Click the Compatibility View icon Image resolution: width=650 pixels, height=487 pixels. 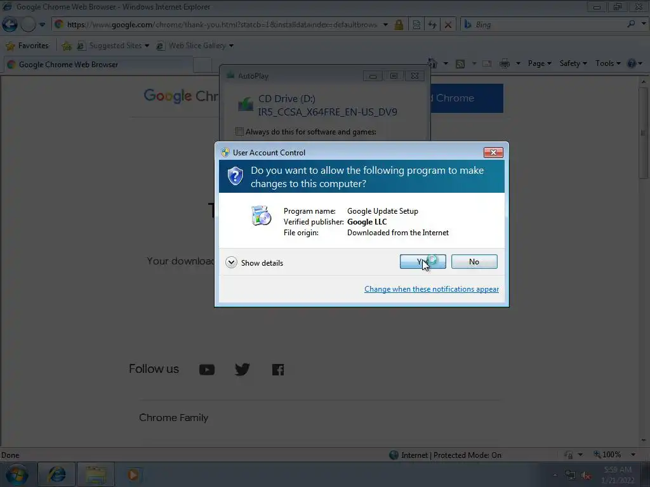416,25
